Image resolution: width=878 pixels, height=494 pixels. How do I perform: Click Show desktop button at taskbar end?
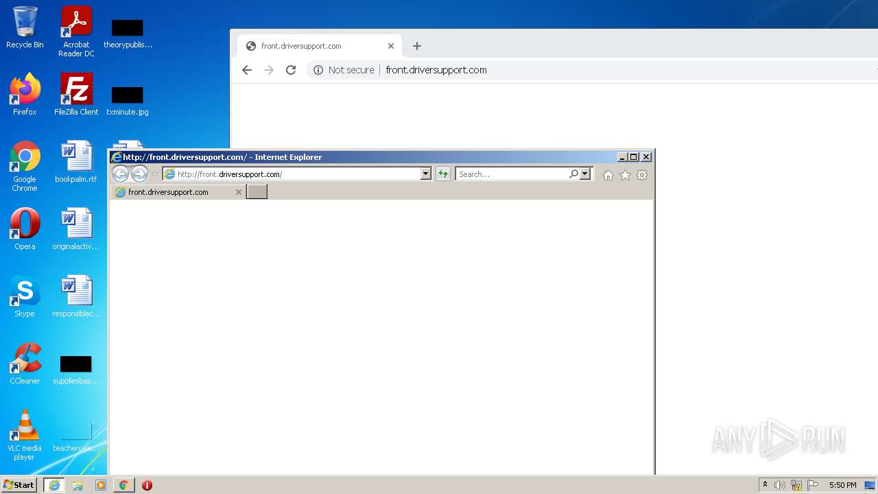pyautogui.click(x=870, y=485)
